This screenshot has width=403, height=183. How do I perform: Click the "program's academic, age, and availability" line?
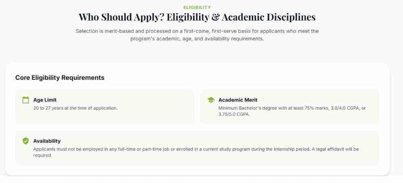197,39
